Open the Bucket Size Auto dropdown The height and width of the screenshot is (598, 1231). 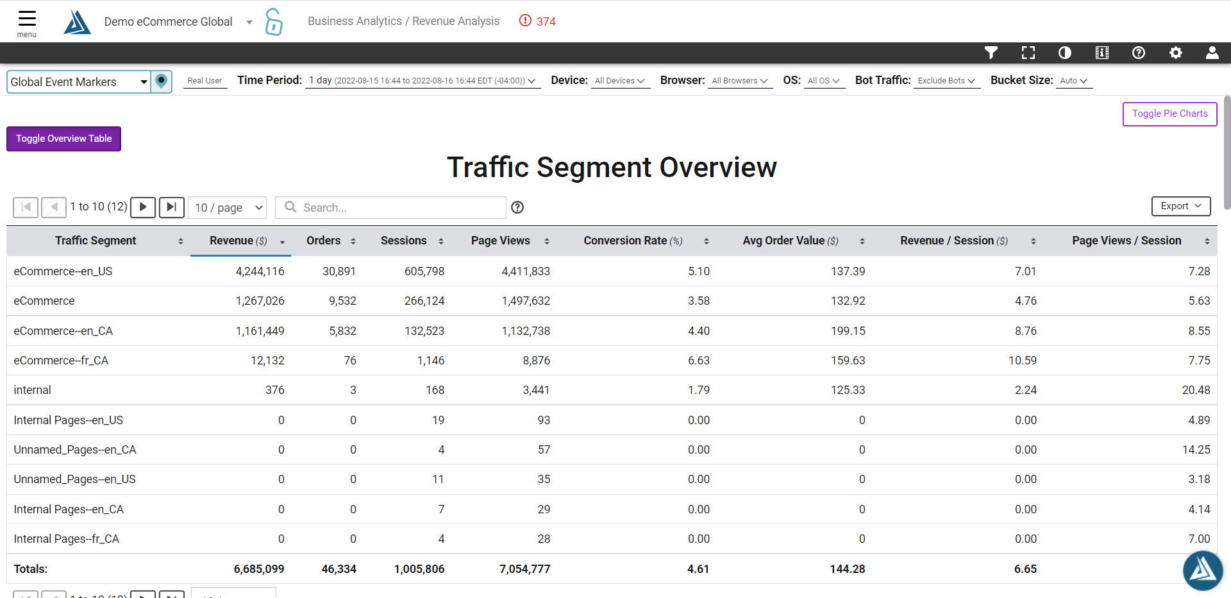point(1074,81)
